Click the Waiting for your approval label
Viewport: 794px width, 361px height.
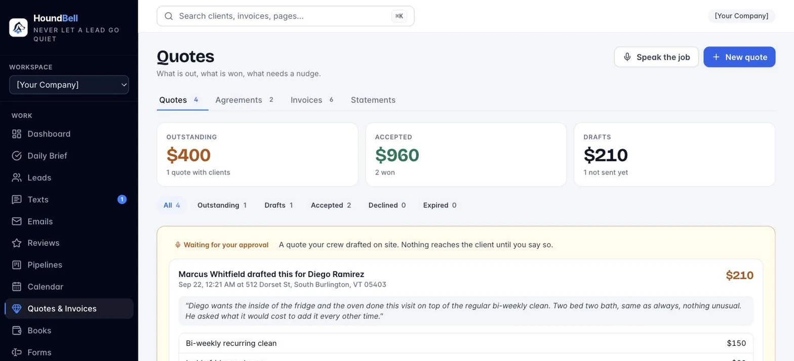point(222,245)
